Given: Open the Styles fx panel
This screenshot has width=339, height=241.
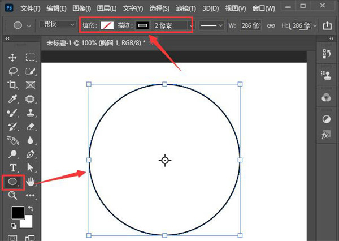Looking at the screenshot, I should point(326,136).
